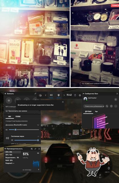Click the microphone icon beside search
This screenshot has height=183, width=119.
coord(111,106)
